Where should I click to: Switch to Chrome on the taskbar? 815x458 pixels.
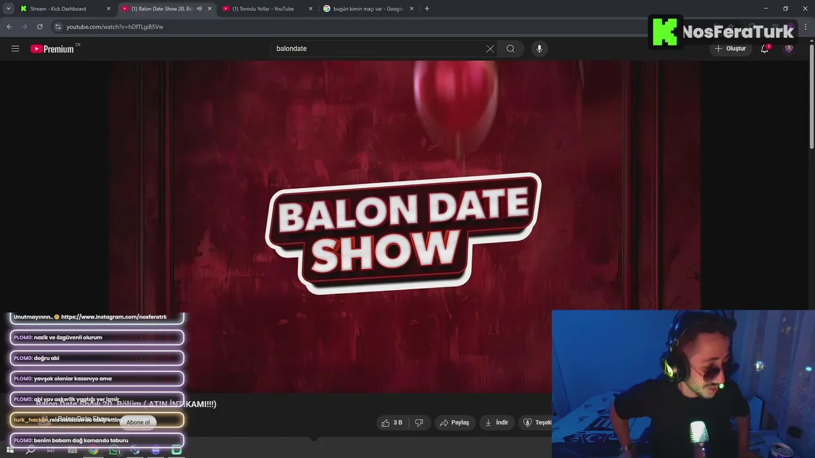point(93,450)
